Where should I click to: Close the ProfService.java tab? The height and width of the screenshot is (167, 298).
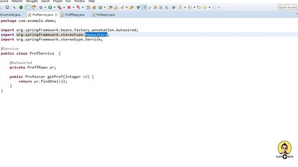56,14
